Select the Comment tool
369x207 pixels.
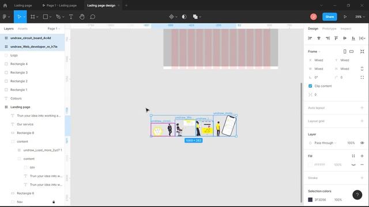[92, 17]
